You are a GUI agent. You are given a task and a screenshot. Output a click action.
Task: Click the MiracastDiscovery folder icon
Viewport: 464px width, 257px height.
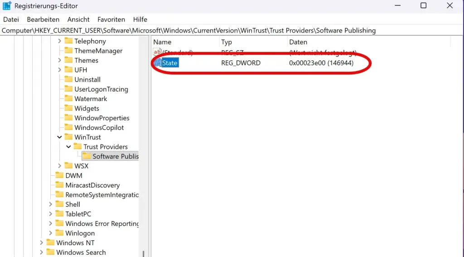[59, 185]
